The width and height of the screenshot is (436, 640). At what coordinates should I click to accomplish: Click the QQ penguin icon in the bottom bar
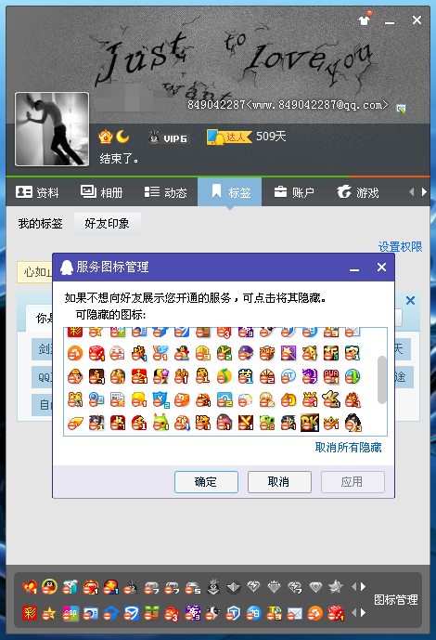click(x=50, y=587)
